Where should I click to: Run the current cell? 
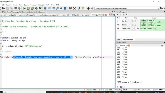[x=28, y=8]
